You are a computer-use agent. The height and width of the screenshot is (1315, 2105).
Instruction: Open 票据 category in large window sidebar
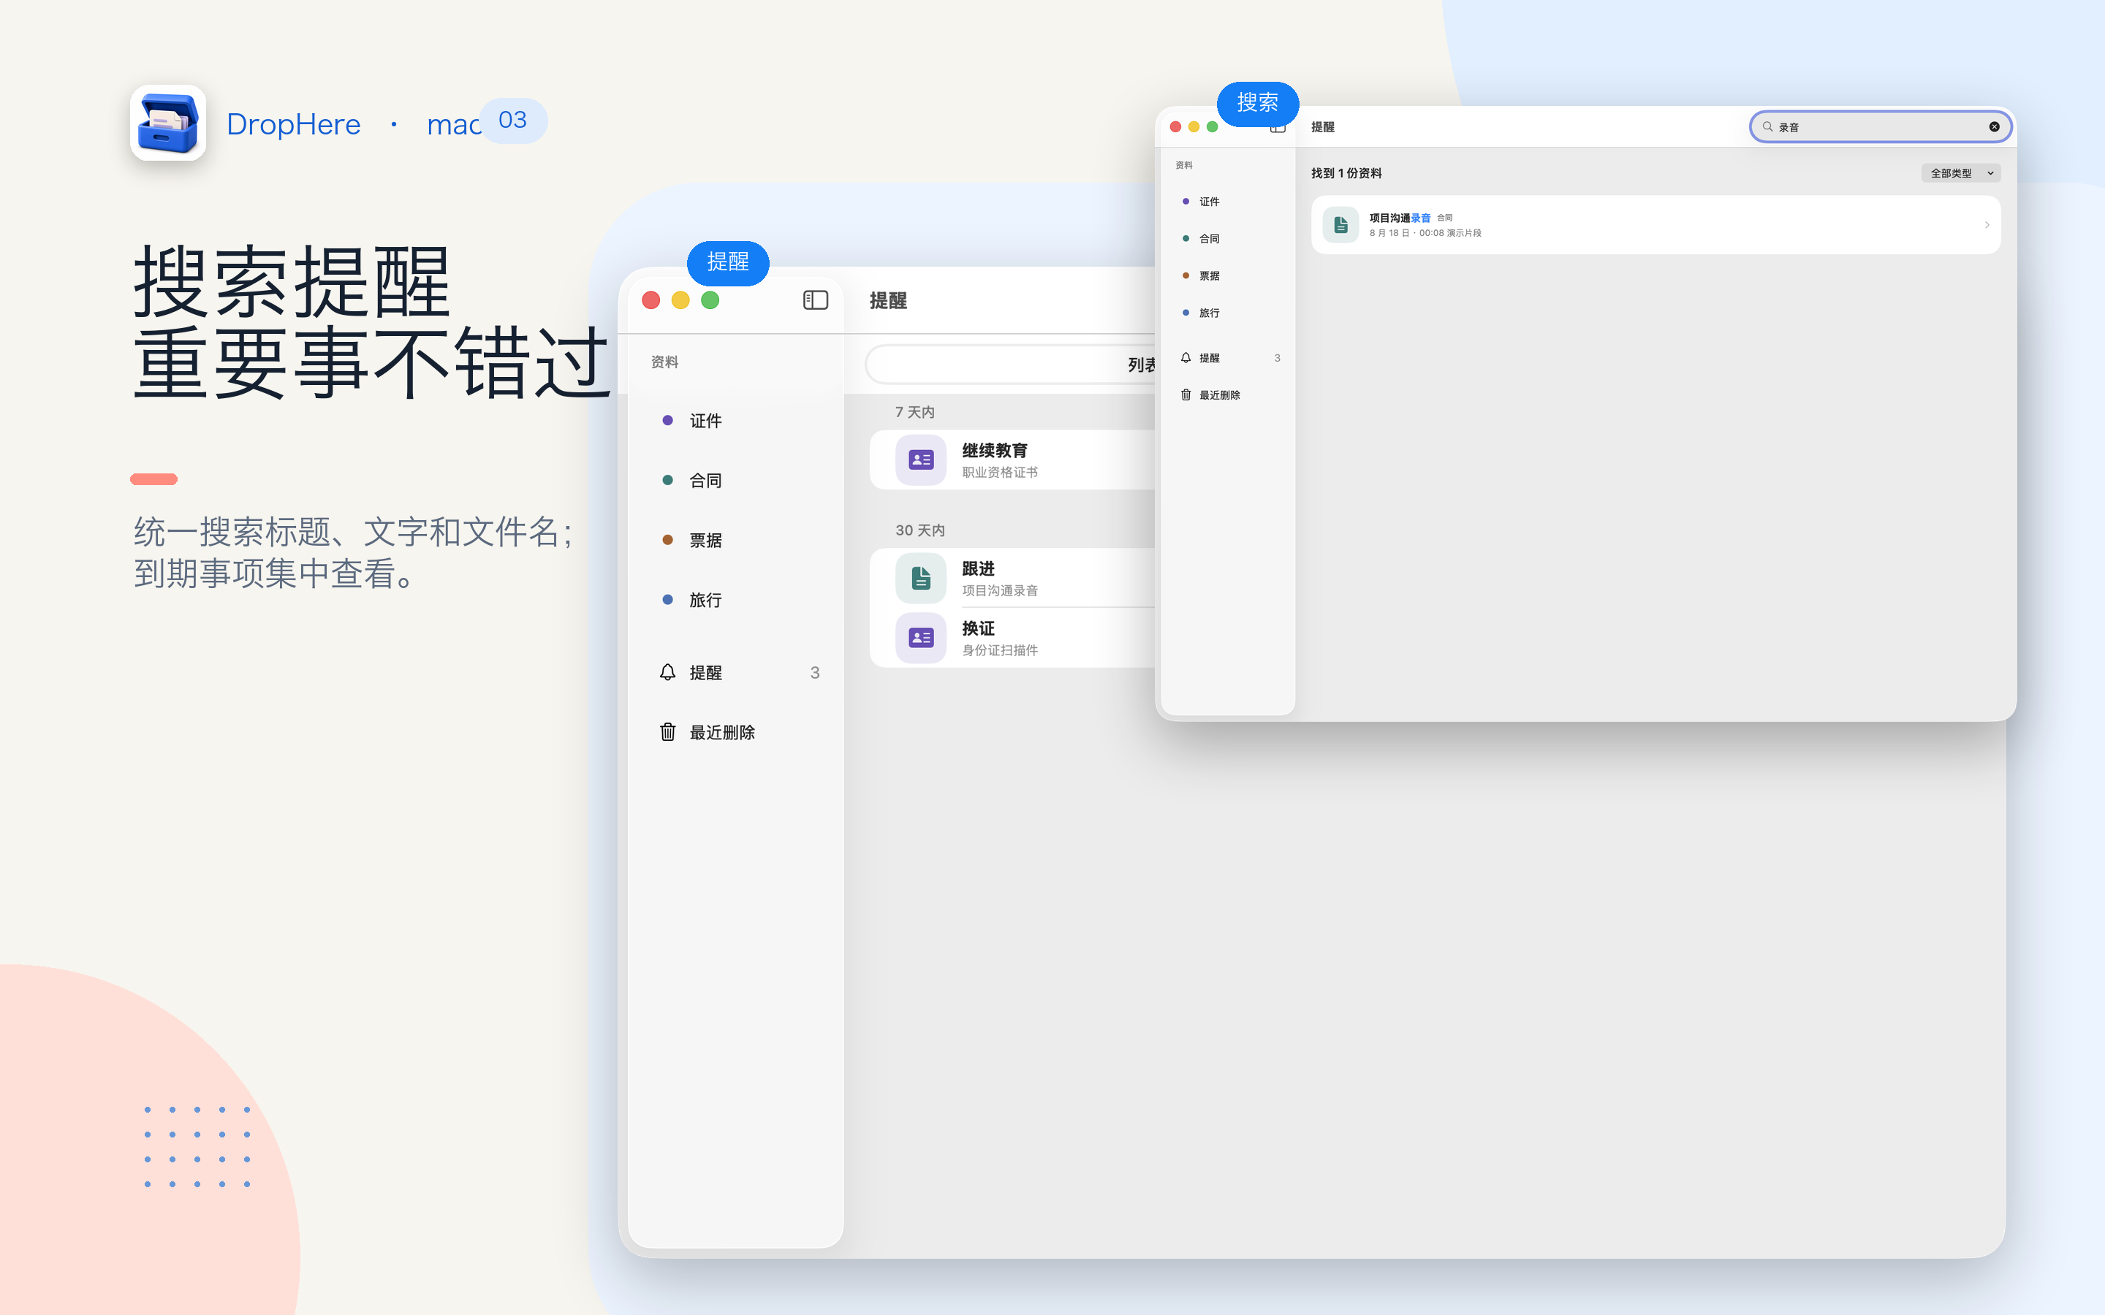point(705,540)
